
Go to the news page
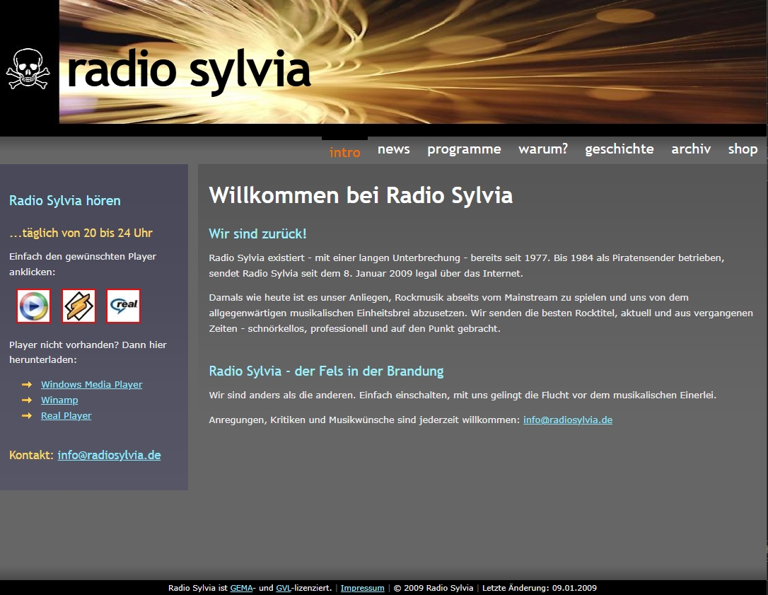[393, 149]
